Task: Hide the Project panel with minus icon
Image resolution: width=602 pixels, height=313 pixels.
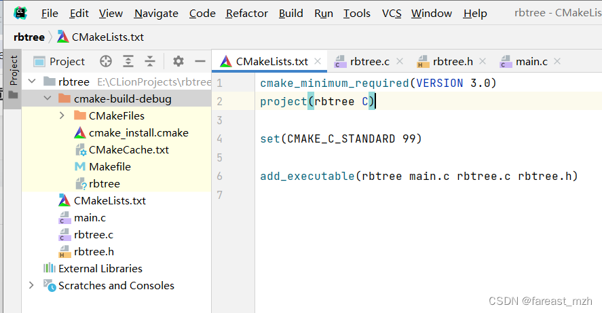Action: pos(200,61)
